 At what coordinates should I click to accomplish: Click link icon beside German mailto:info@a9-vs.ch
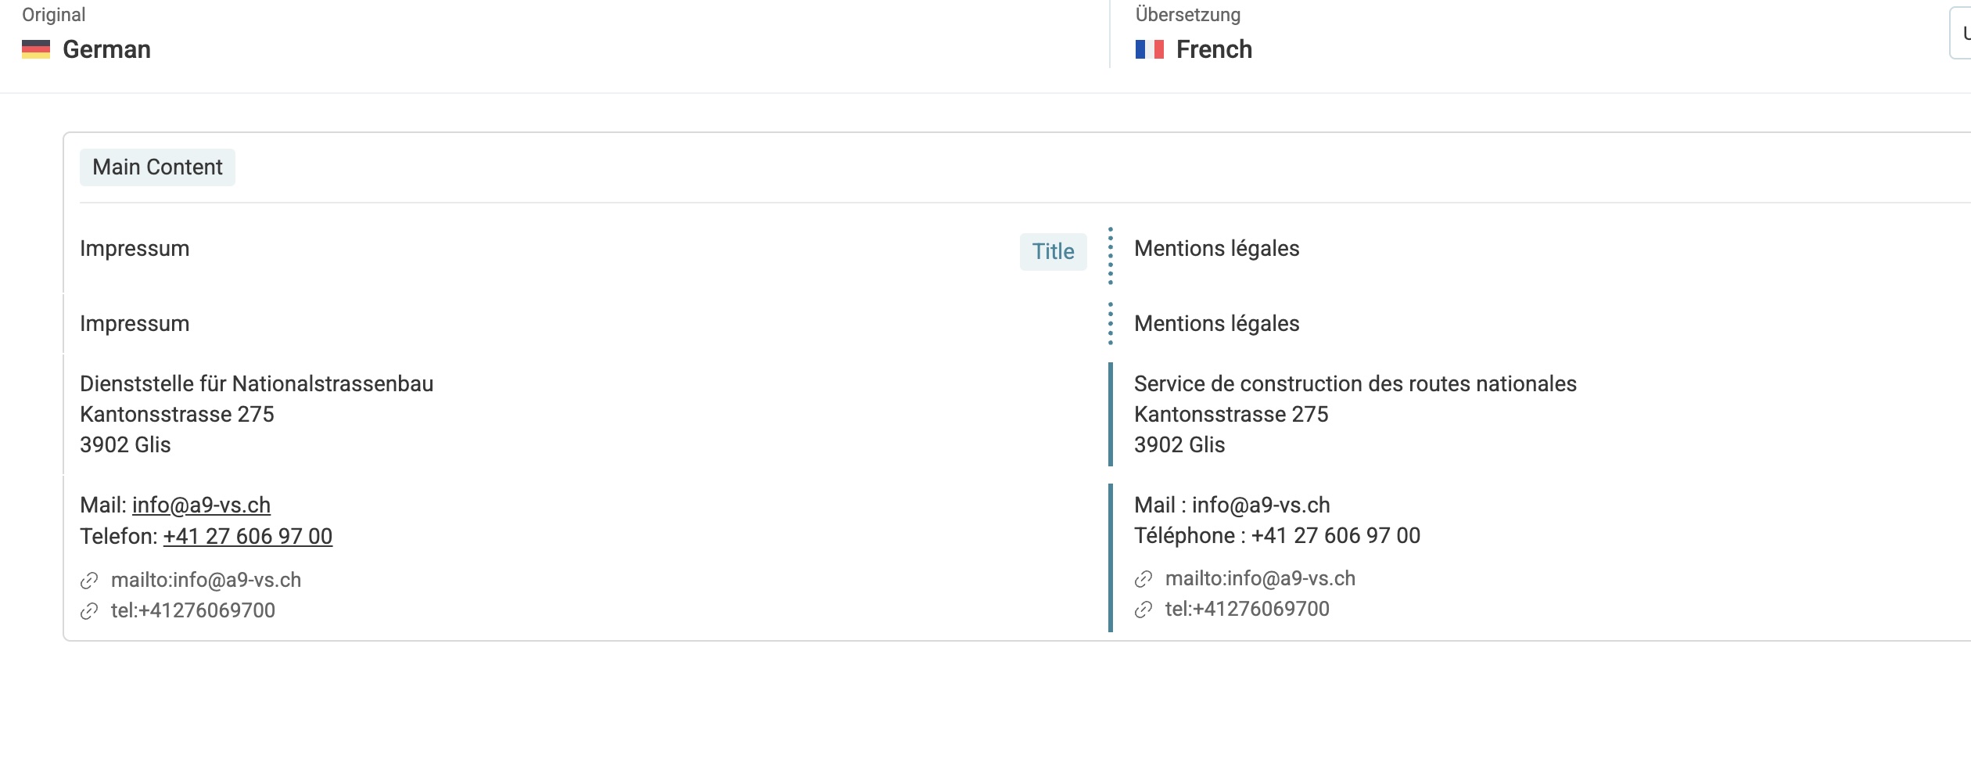tap(89, 581)
